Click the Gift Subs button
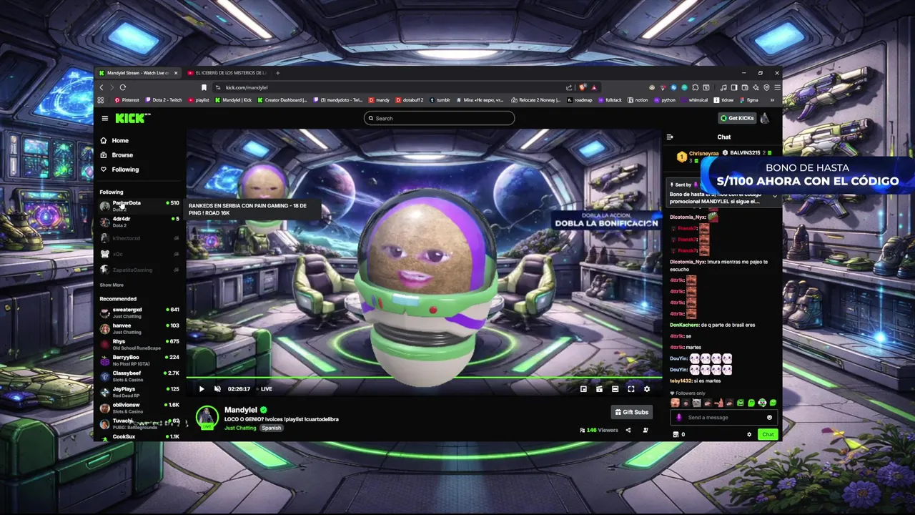The width and height of the screenshot is (915, 515). pyautogui.click(x=632, y=412)
